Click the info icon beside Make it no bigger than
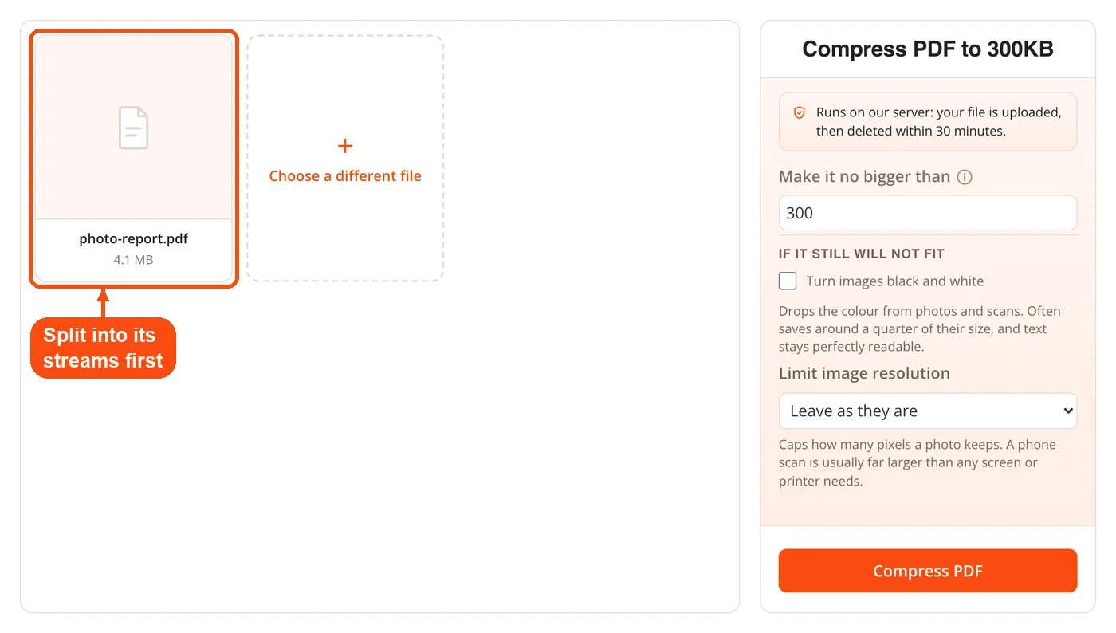This screenshot has width=1116, height=633. 965,177
